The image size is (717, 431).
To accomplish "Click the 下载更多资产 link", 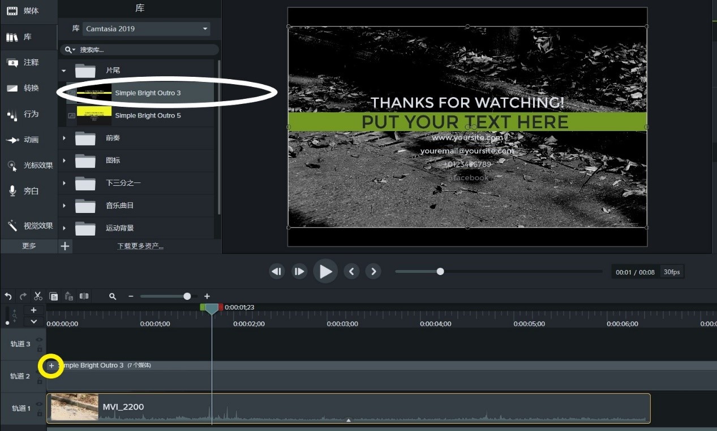I will (140, 246).
